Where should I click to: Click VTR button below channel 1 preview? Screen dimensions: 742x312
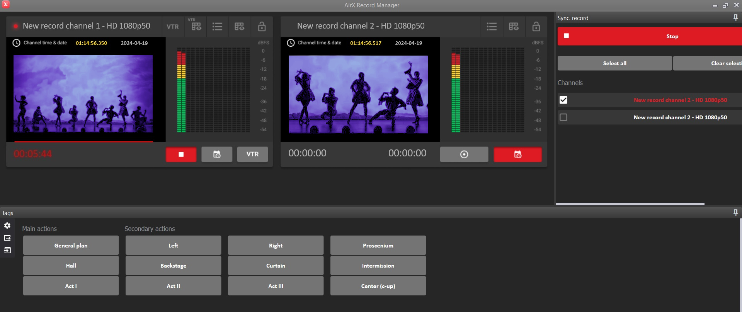point(252,154)
